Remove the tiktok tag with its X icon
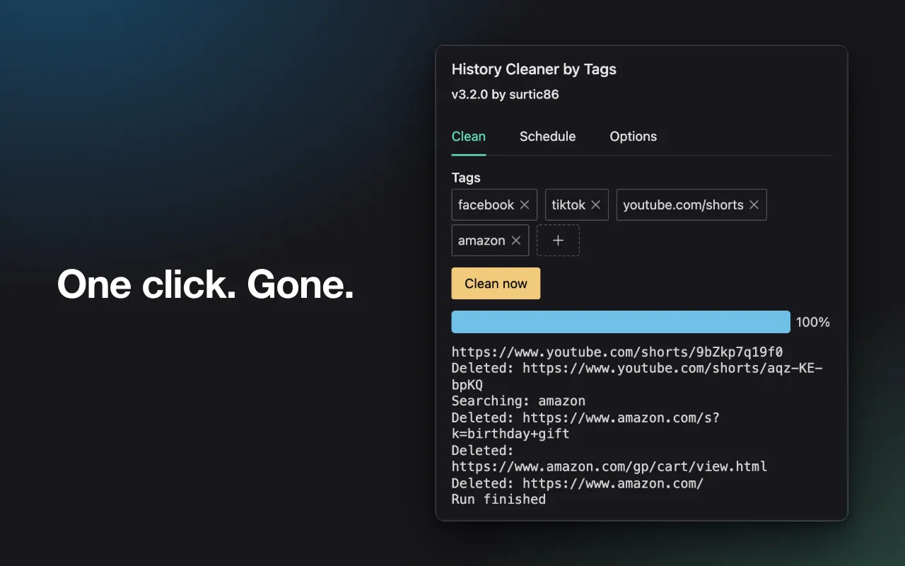Image resolution: width=905 pixels, height=566 pixels. (x=596, y=204)
